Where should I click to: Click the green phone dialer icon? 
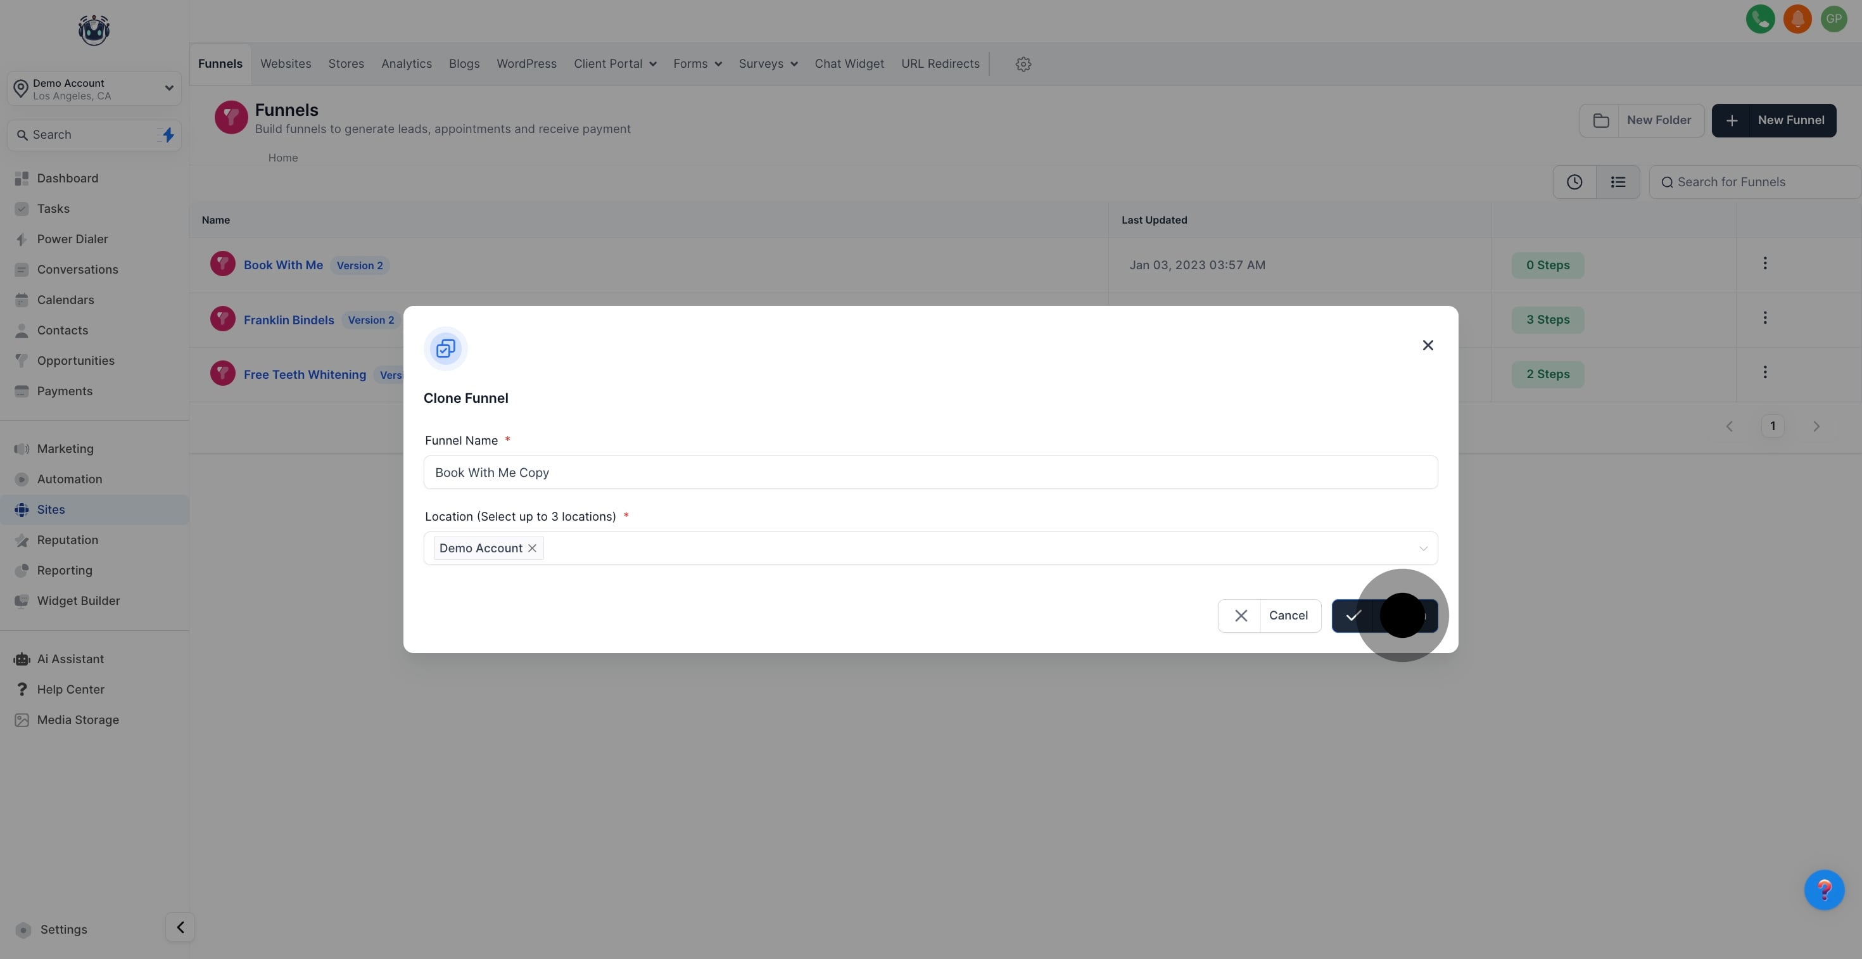1760,20
